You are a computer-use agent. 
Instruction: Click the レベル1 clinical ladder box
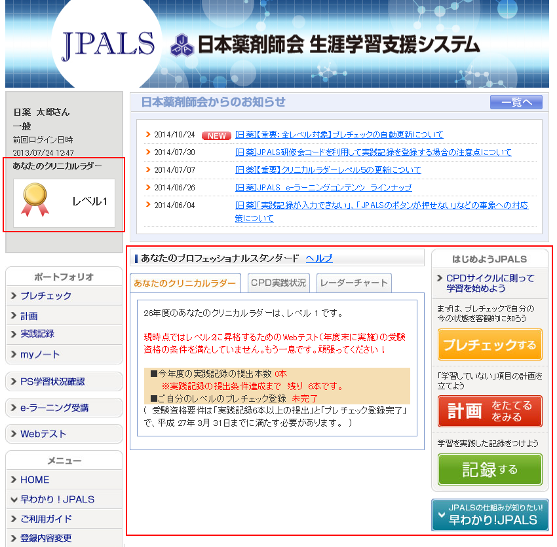click(64, 203)
